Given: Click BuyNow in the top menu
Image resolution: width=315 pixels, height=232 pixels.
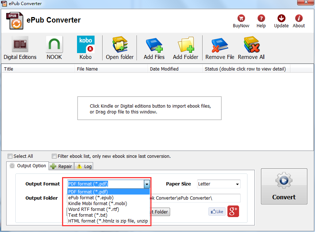Looking at the screenshot, I should pyautogui.click(x=241, y=21).
